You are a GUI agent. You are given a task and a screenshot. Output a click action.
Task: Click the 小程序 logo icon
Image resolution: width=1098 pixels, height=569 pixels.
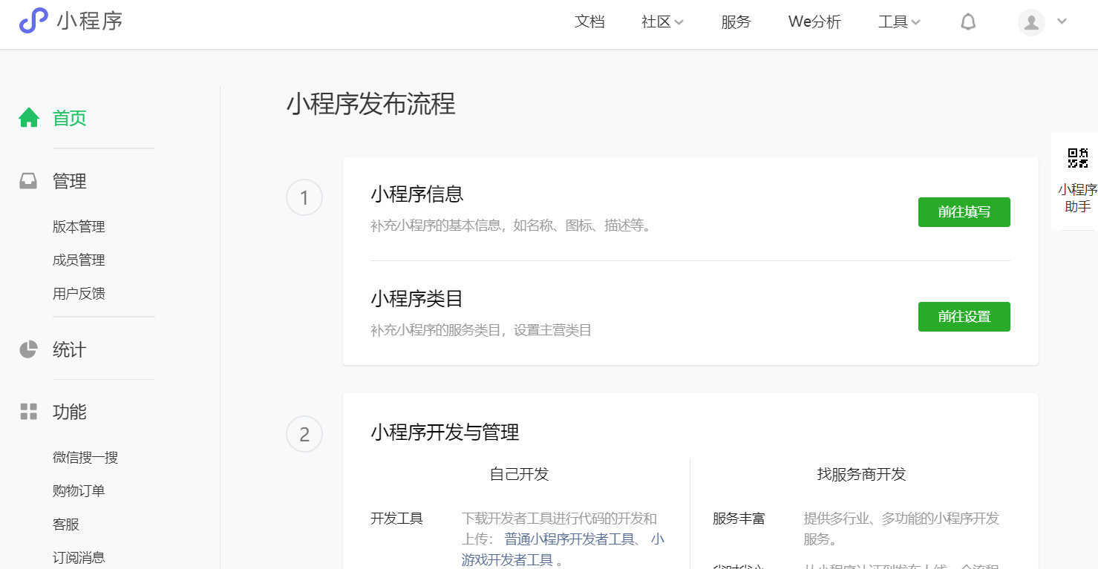click(33, 21)
